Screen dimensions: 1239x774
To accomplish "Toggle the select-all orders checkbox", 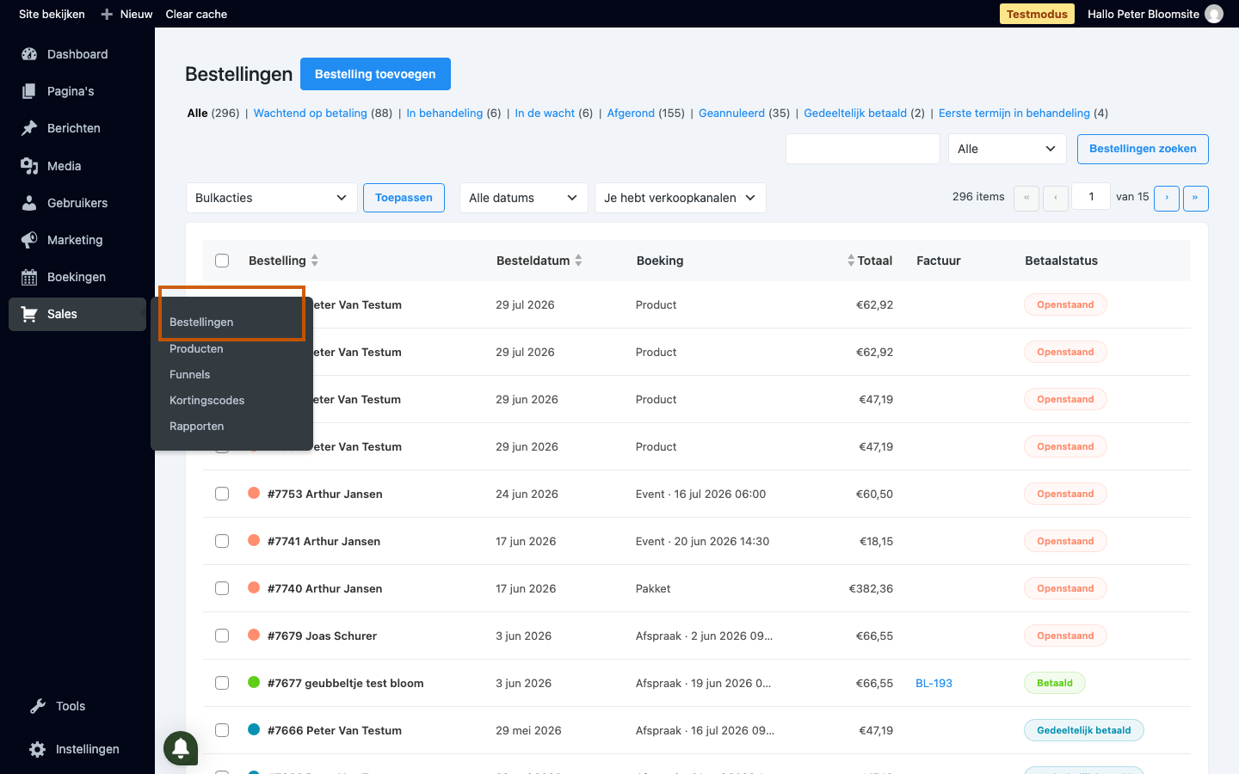I will coord(222,261).
